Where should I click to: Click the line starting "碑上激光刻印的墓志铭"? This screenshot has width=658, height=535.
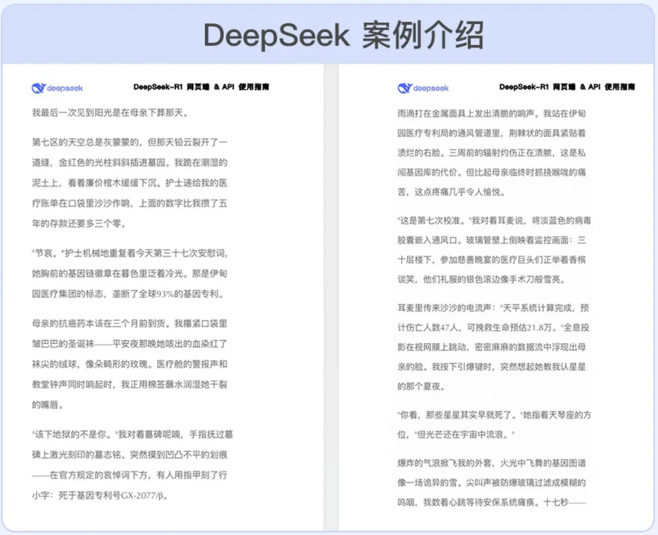click(x=130, y=454)
